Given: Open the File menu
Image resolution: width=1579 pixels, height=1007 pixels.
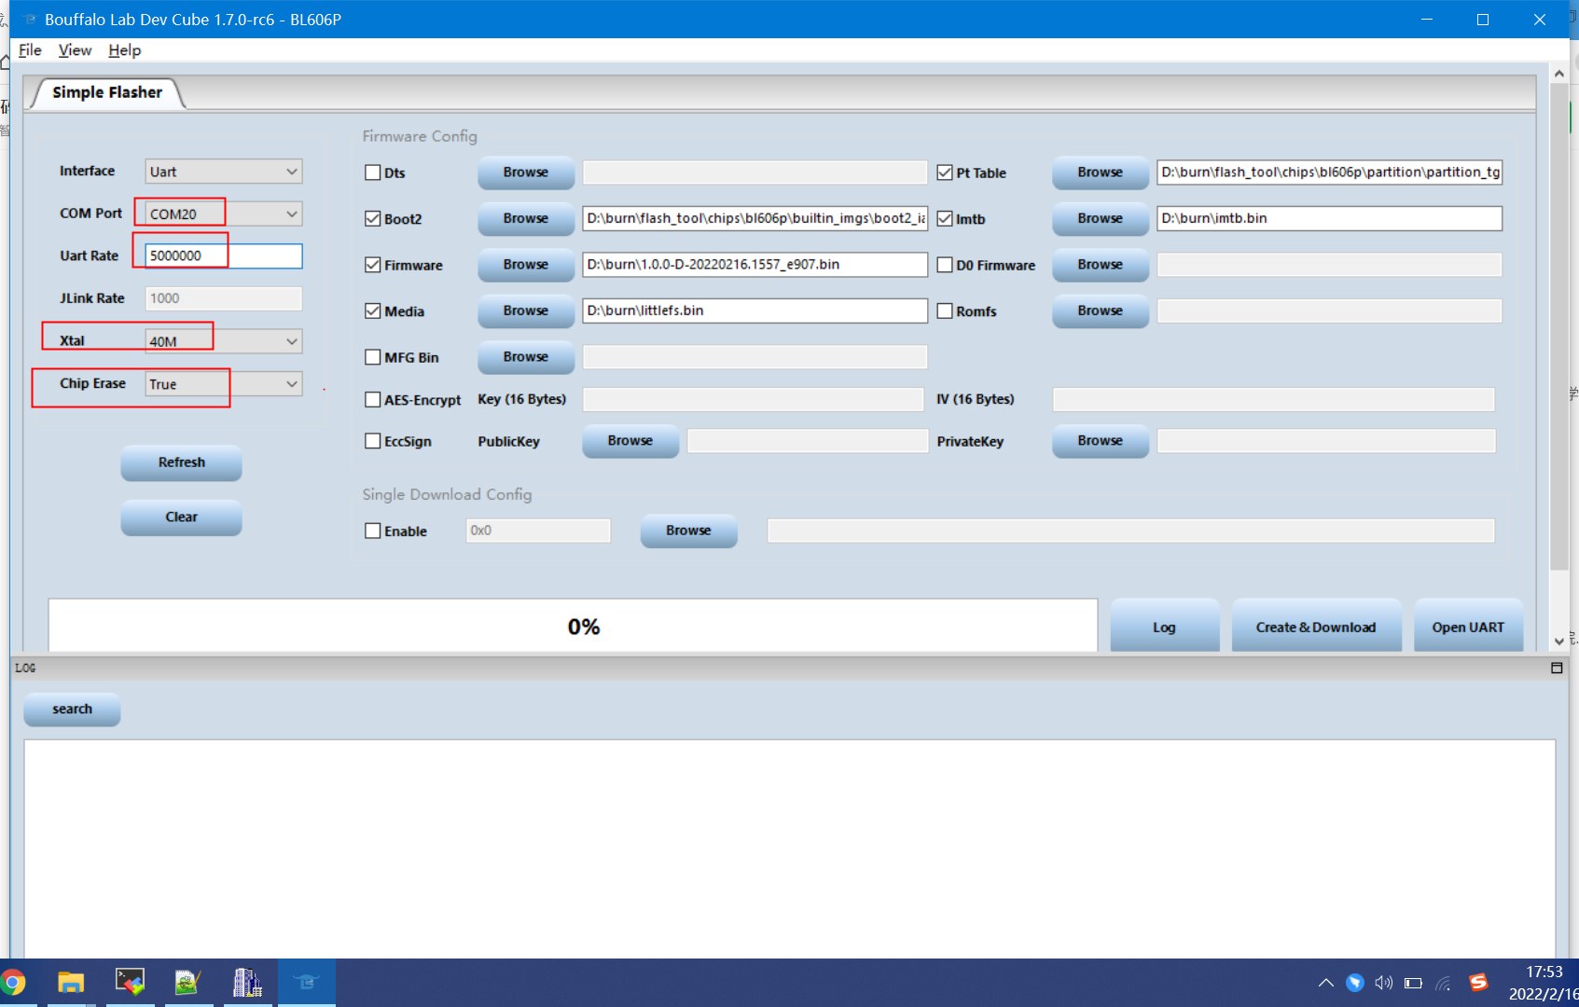Looking at the screenshot, I should [30, 50].
